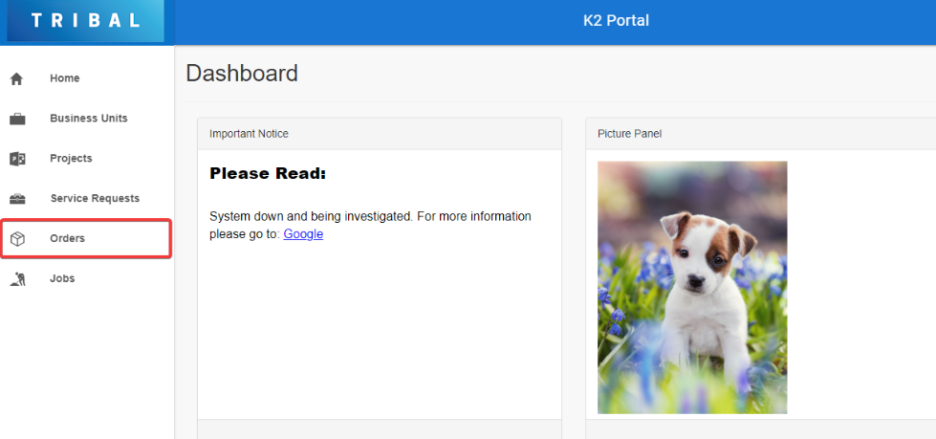Viewport: 936px width, 439px height.
Task: Click the Dashboard page heading
Action: coord(242,74)
